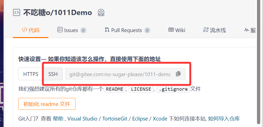Open the 帮助 link
Image resolution: width=263 pixels, height=127 pixels.
pos(58,119)
